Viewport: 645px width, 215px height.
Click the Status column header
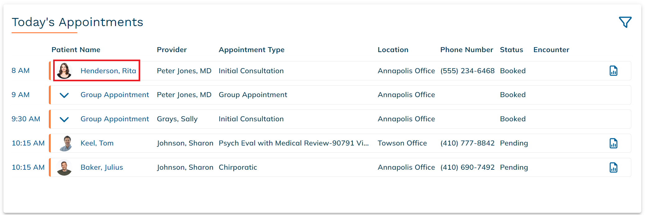tap(511, 50)
